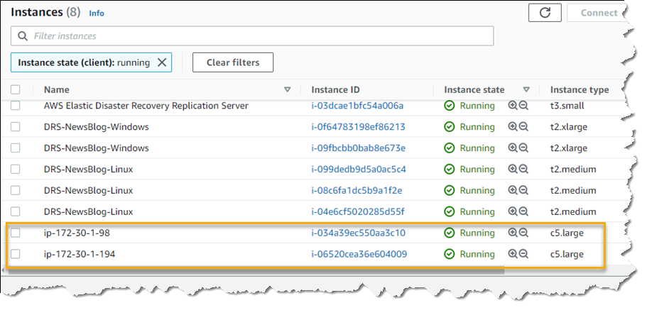Open instance i-04e6cf5020285d55f link
The image size is (647, 310).
(x=358, y=211)
